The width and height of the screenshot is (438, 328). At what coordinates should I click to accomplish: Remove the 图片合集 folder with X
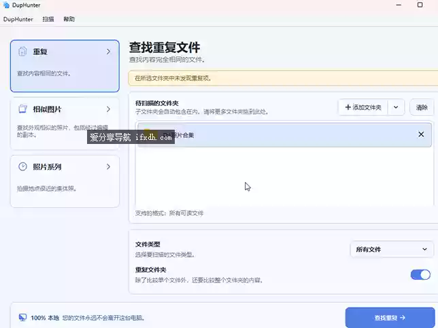(x=421, y=134)
